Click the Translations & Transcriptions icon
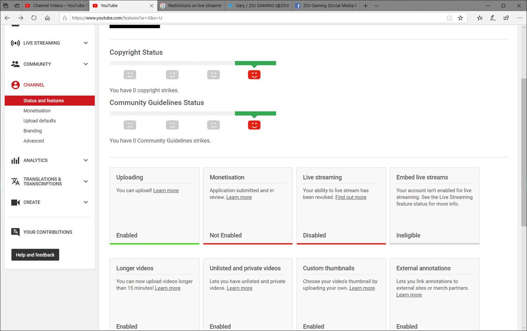The image size is (527, 331). click(x=15, y=182)
